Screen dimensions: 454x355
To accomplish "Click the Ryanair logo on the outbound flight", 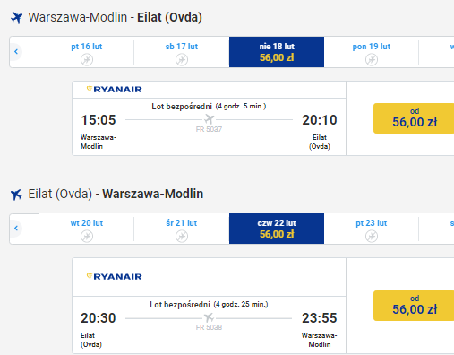I will click(114, 89).
